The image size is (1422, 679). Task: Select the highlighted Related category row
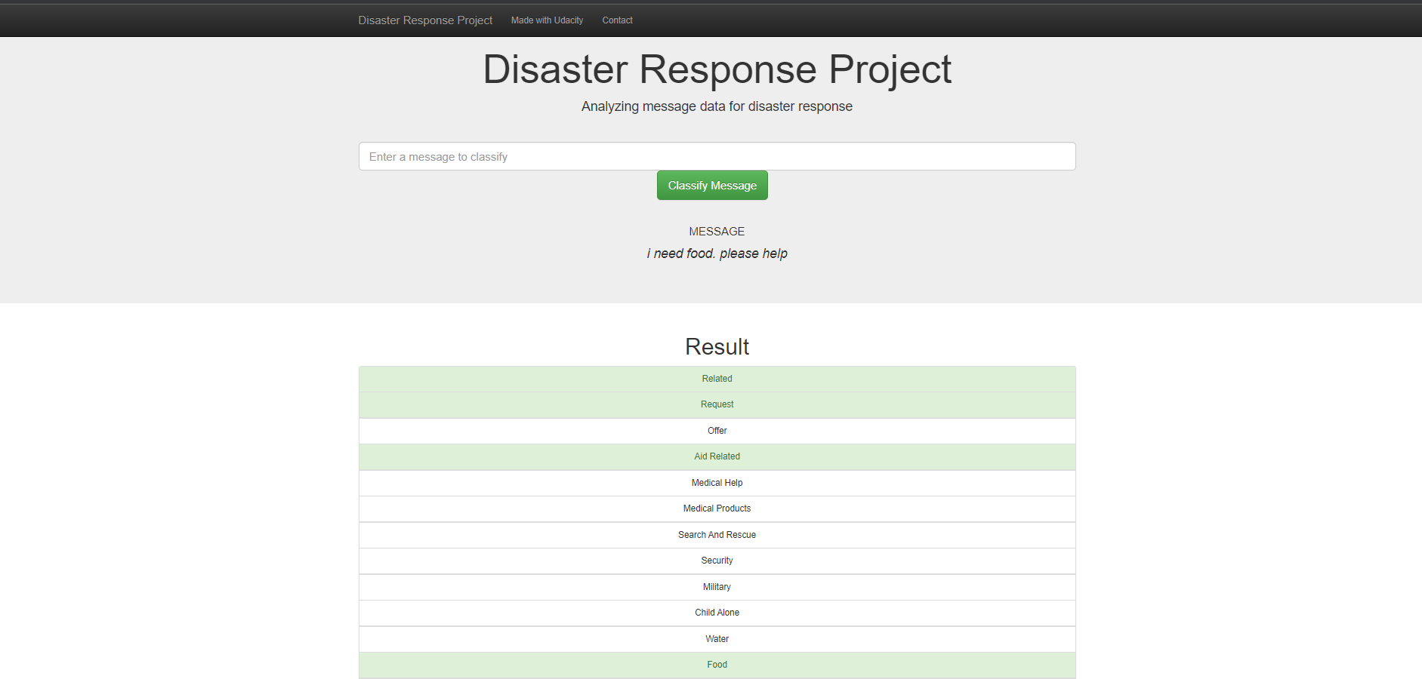(x=716, y=379)
